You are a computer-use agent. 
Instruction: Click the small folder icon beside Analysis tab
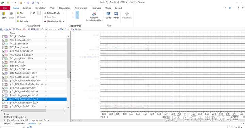click(x=40, y=124)
